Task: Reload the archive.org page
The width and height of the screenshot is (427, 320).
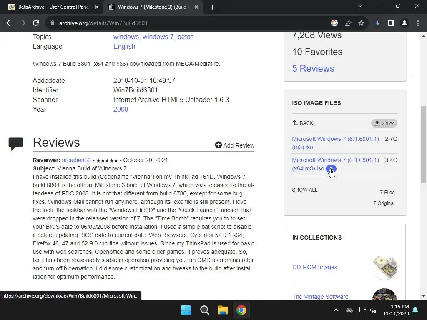Action: pos(36,23)
